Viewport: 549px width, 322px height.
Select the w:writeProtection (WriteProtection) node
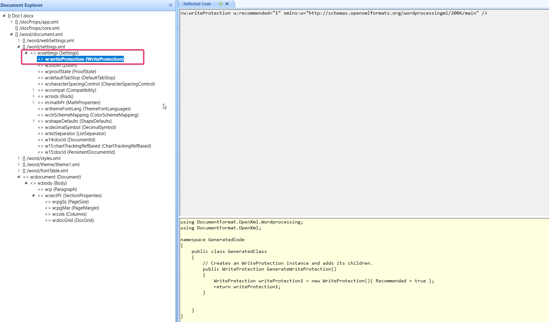pyautogui.click(x=81, y=59)
